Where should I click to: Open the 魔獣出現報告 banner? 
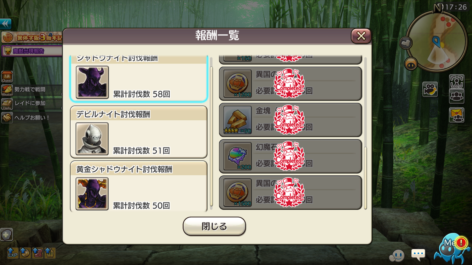(x=31, y=51)
